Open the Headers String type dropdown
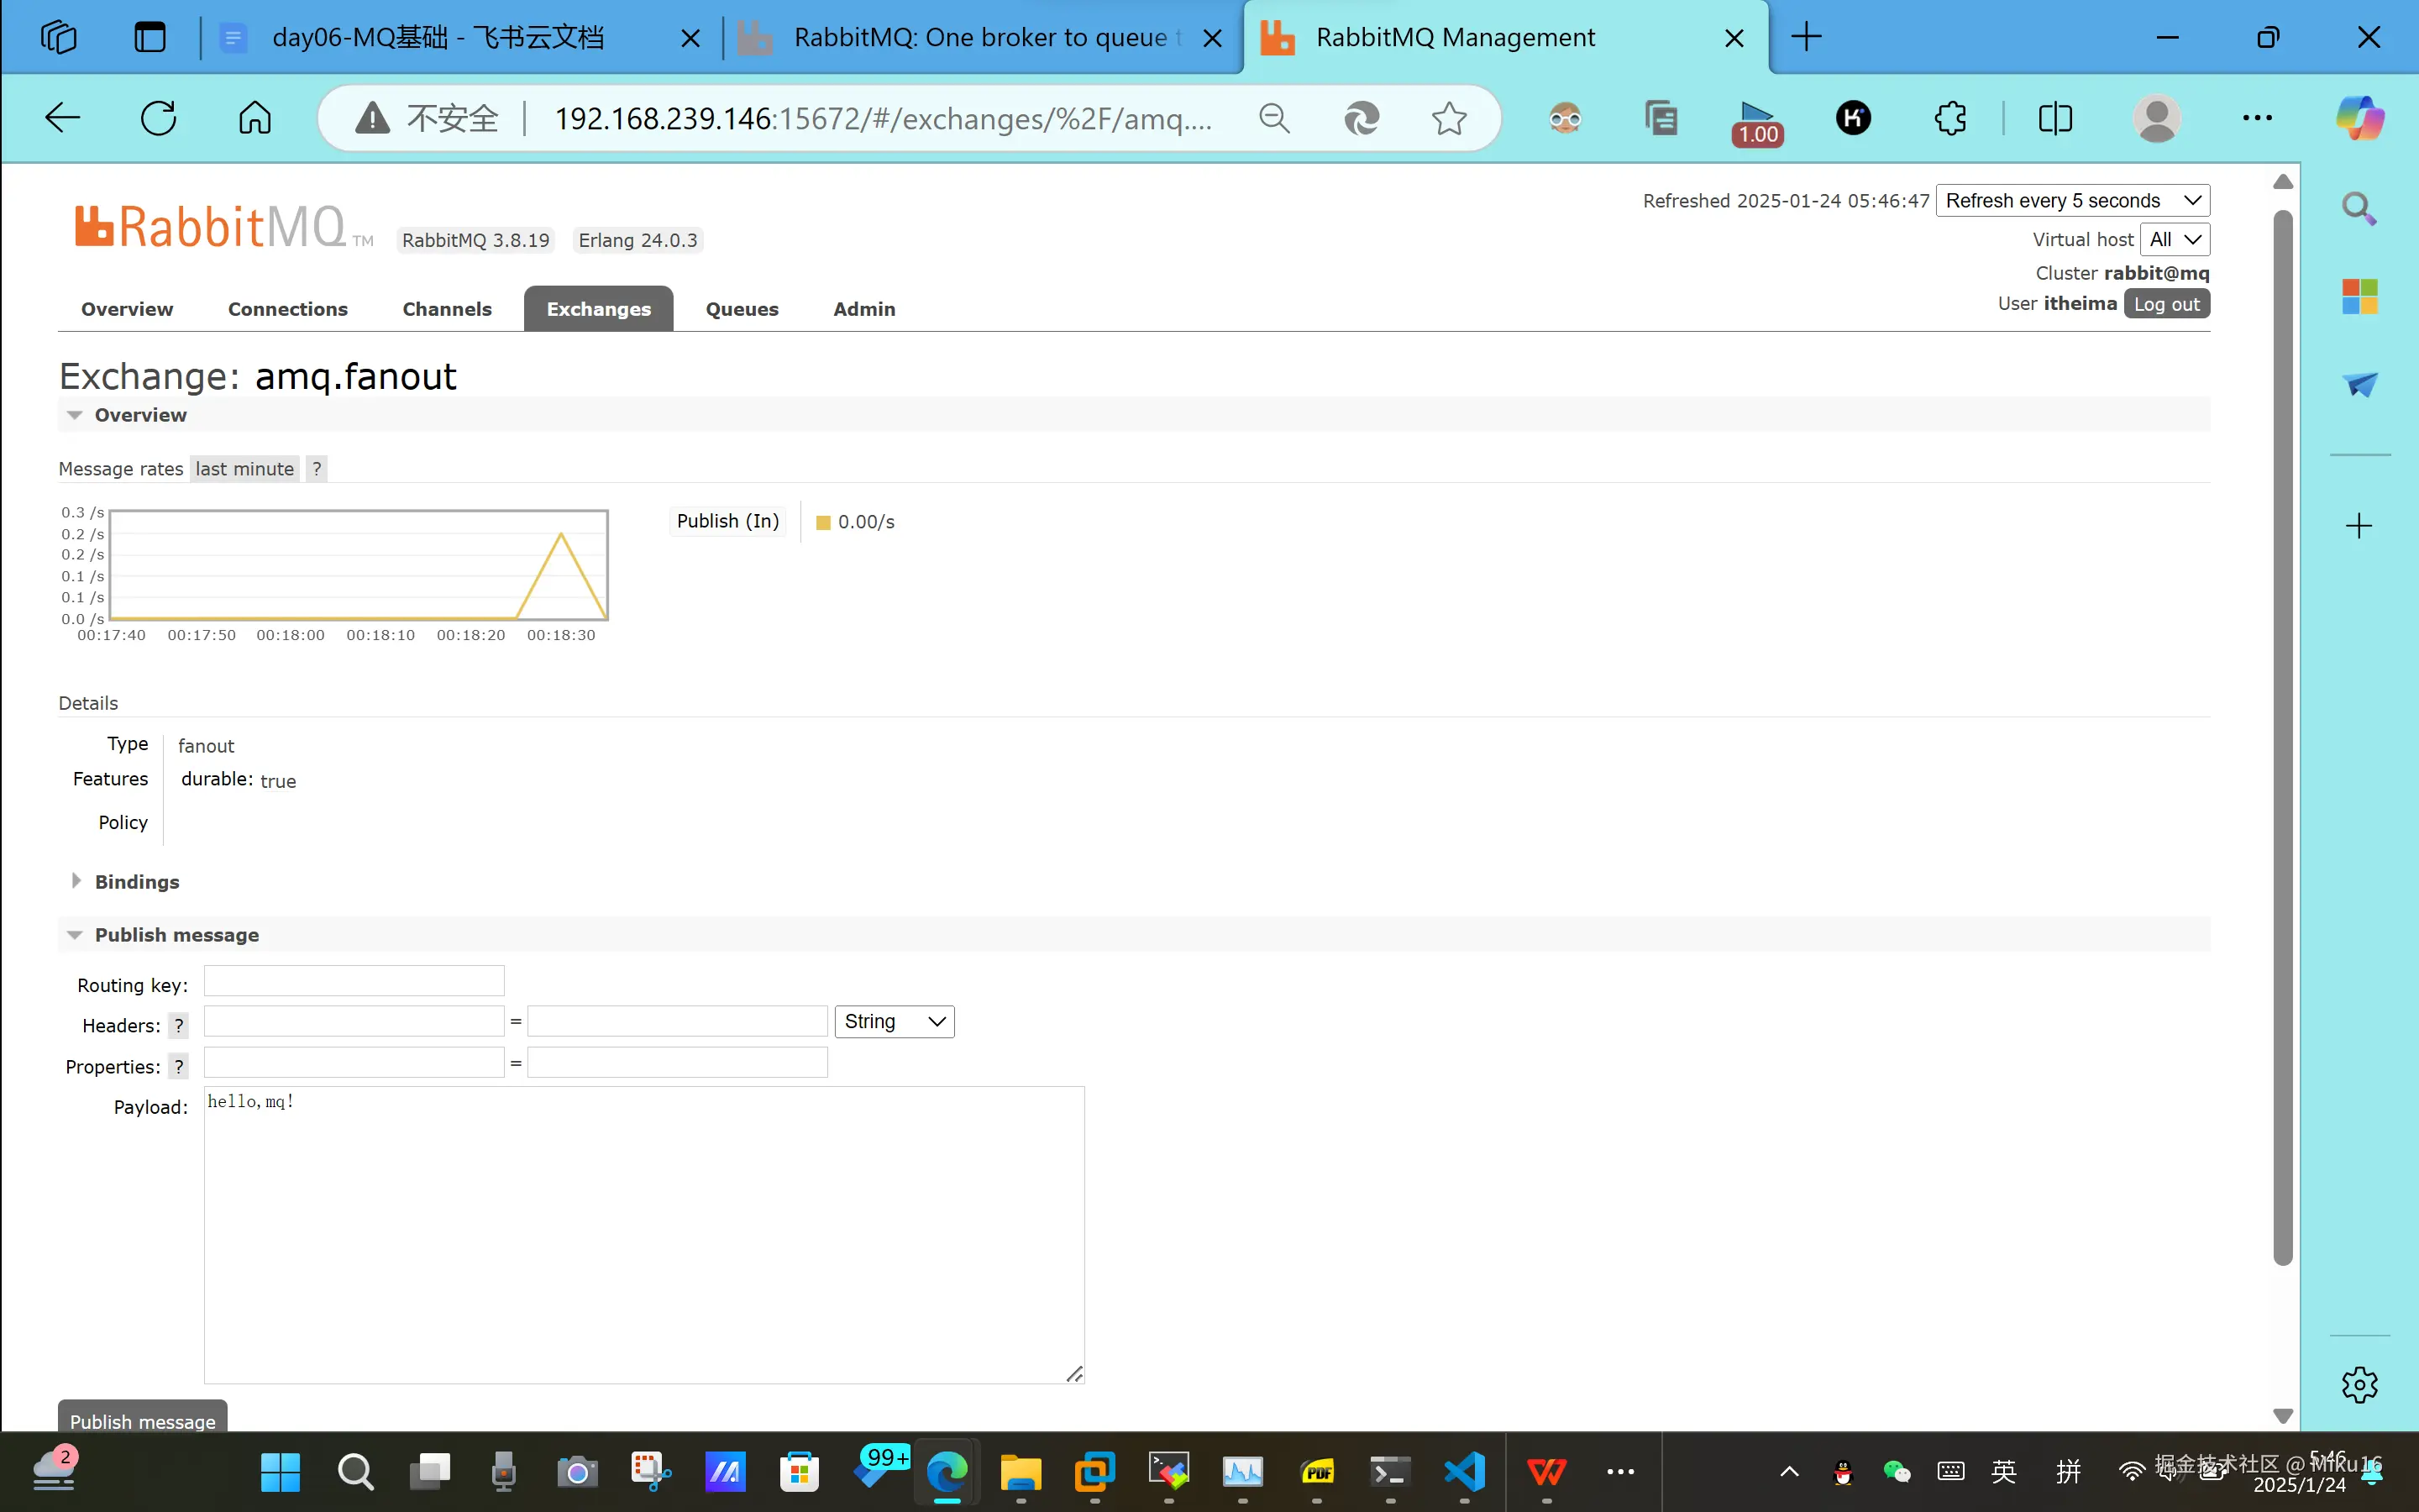The height and width of the screenshot is (1512, 2419). coord(894,1021)
